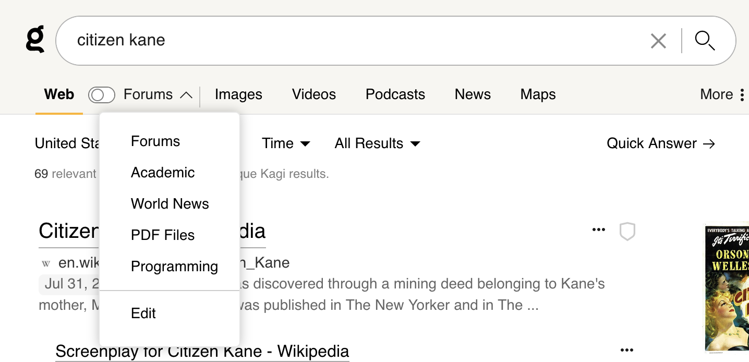Switch to the Images tab
The width and height of the screenshot is (749, 362).
pyautogui.click(x=238, y=94)
